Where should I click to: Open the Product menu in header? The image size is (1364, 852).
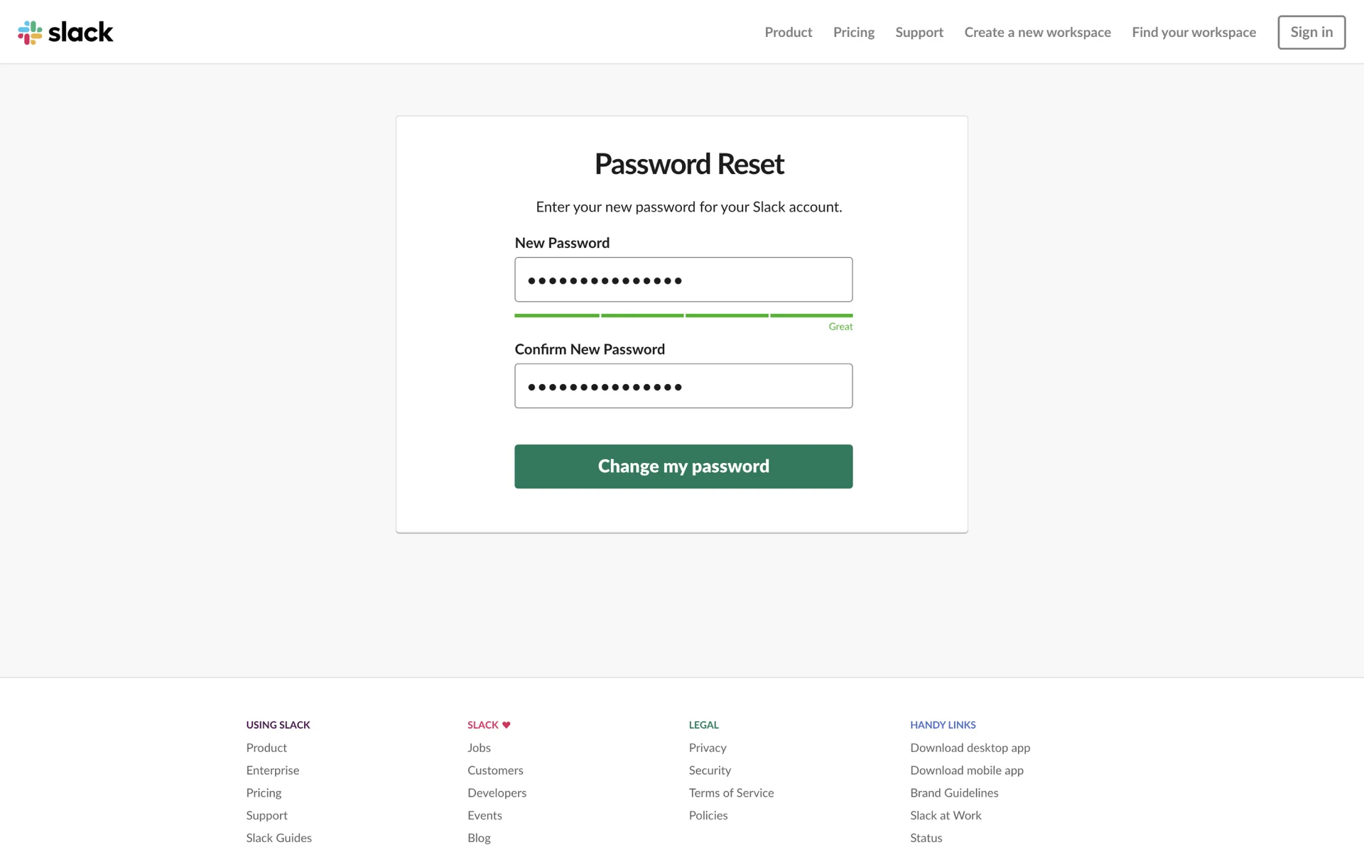tap(788, 32)
